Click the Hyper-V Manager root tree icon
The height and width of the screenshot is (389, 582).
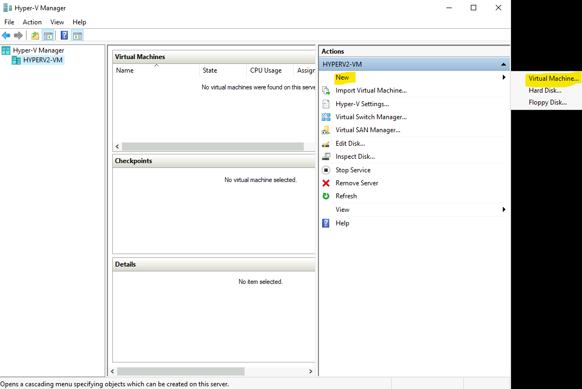[x=6, y=50]
